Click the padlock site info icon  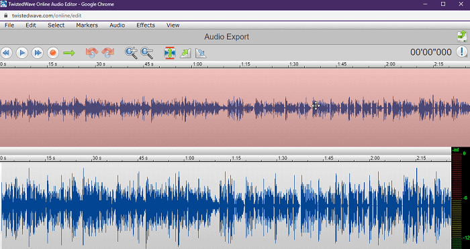[5, 15]
